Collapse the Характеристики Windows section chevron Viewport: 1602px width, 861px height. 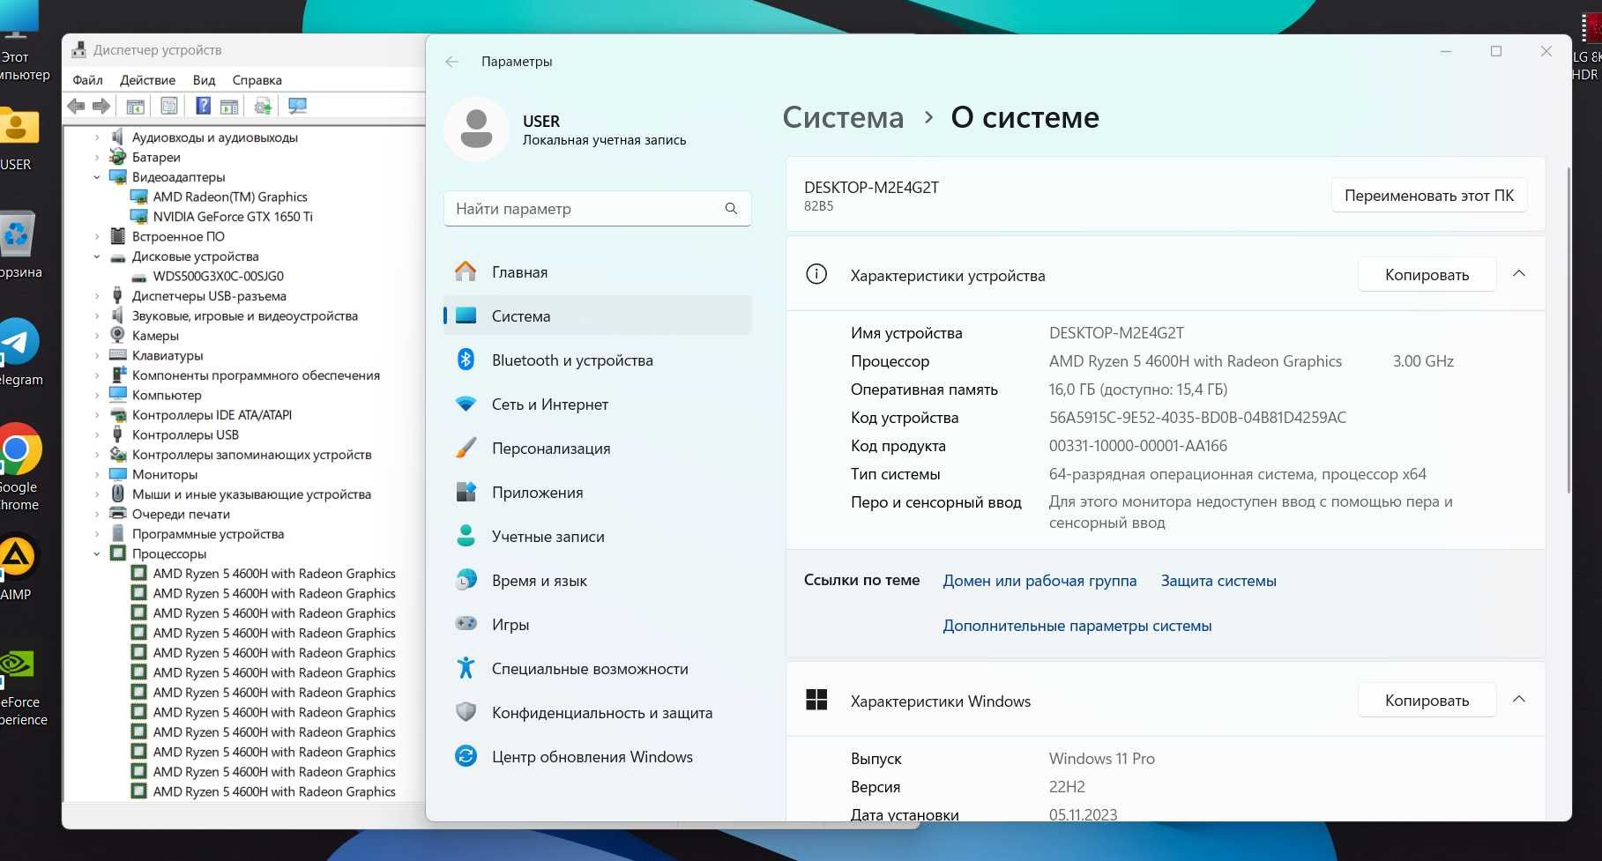(x=1519, y=700)
